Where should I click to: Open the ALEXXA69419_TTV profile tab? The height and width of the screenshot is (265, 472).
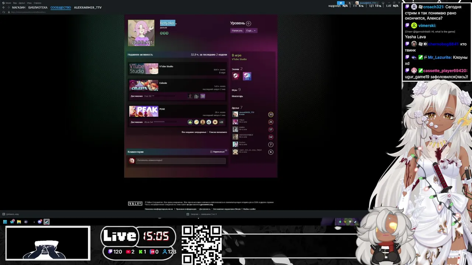point(88,7)
